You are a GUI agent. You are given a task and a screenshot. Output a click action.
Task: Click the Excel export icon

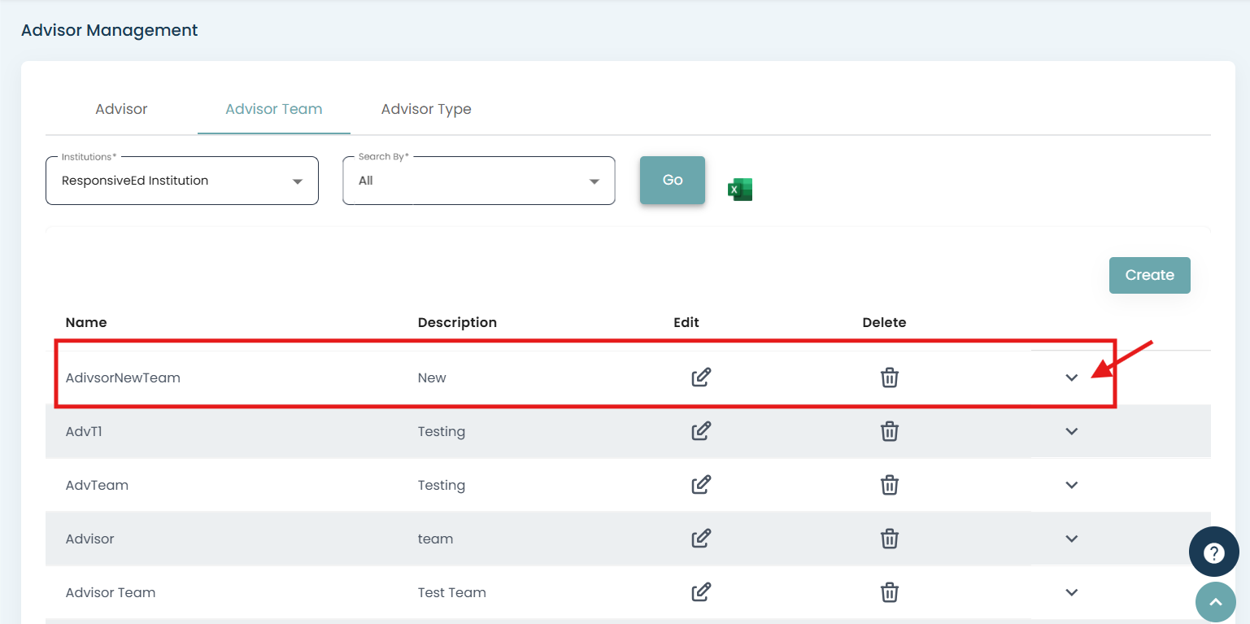pos(740,190)
